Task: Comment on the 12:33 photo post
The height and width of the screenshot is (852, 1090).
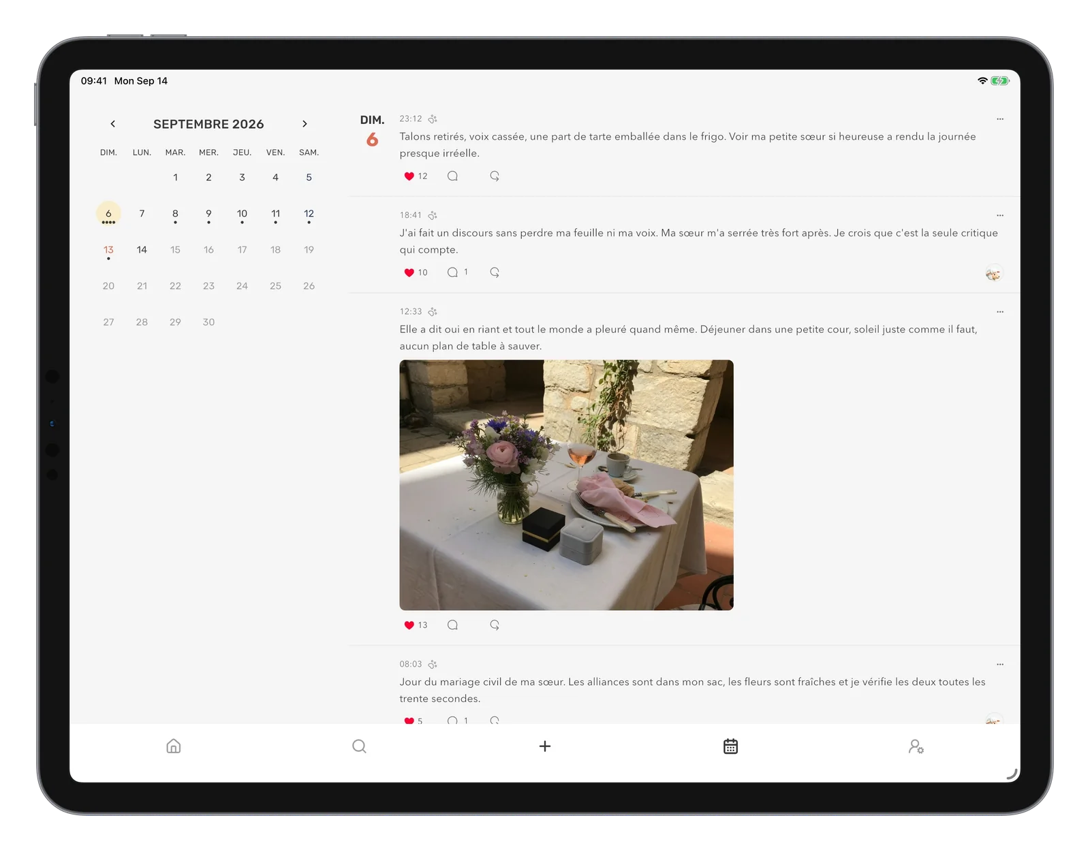Action: [452, 625]
